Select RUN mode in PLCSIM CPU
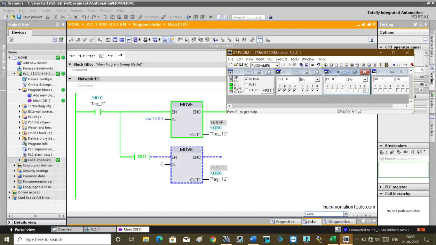This screenshot has width=436, height=245. (x=246, y=84)
